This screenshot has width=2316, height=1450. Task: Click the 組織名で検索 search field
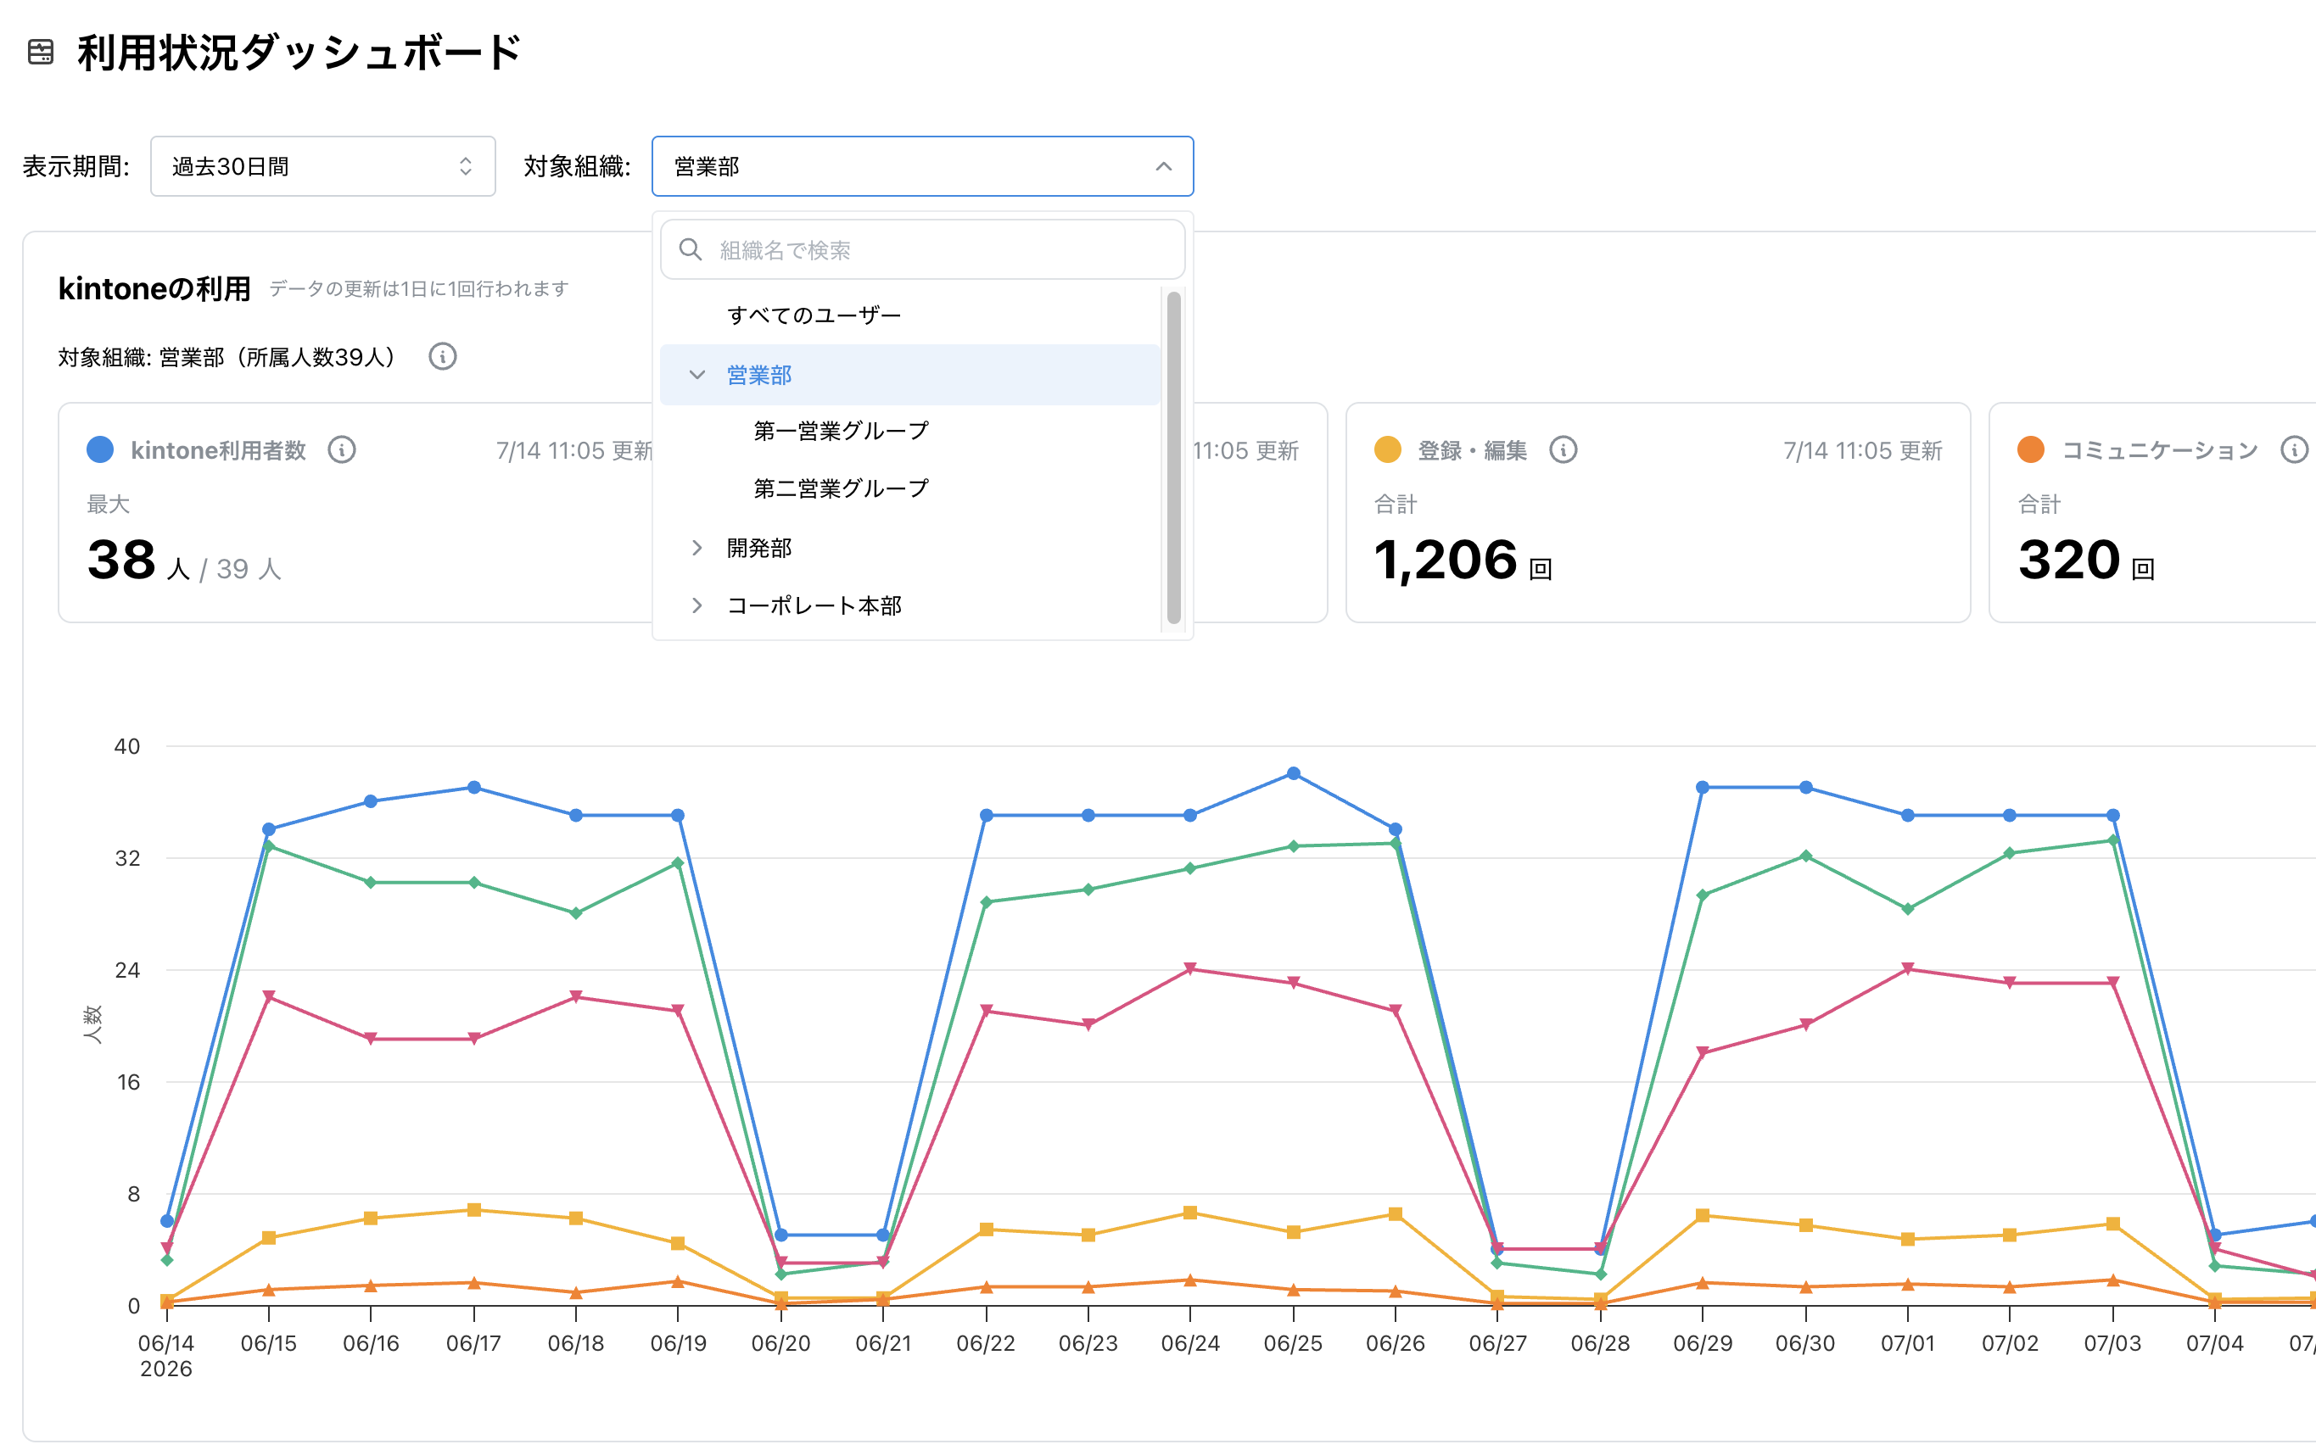click(923, 250)
